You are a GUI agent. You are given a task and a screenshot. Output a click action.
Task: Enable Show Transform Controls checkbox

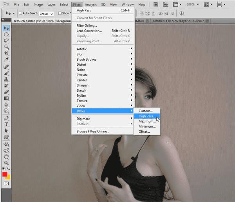tap(60, 13)
